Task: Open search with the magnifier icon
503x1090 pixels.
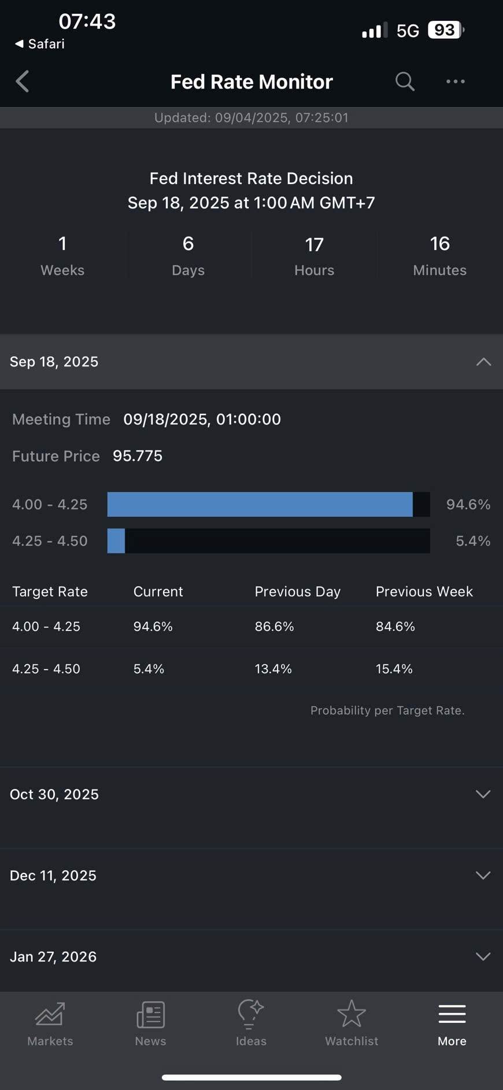Action: (405, 82)
